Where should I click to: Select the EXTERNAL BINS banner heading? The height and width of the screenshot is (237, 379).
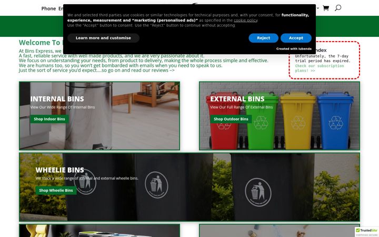(x=237, y=99)
